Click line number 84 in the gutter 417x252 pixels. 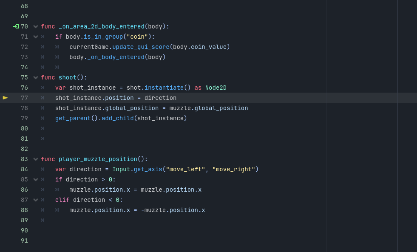[24, 169]
